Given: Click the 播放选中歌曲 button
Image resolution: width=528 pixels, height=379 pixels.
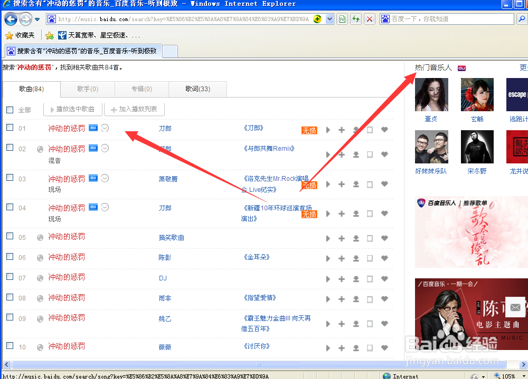Looking at the screenshot, I should 73,109.
